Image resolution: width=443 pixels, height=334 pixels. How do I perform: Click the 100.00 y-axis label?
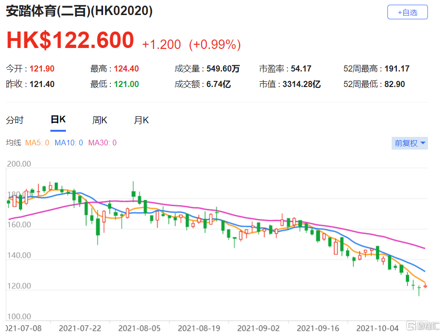point(19,316)
